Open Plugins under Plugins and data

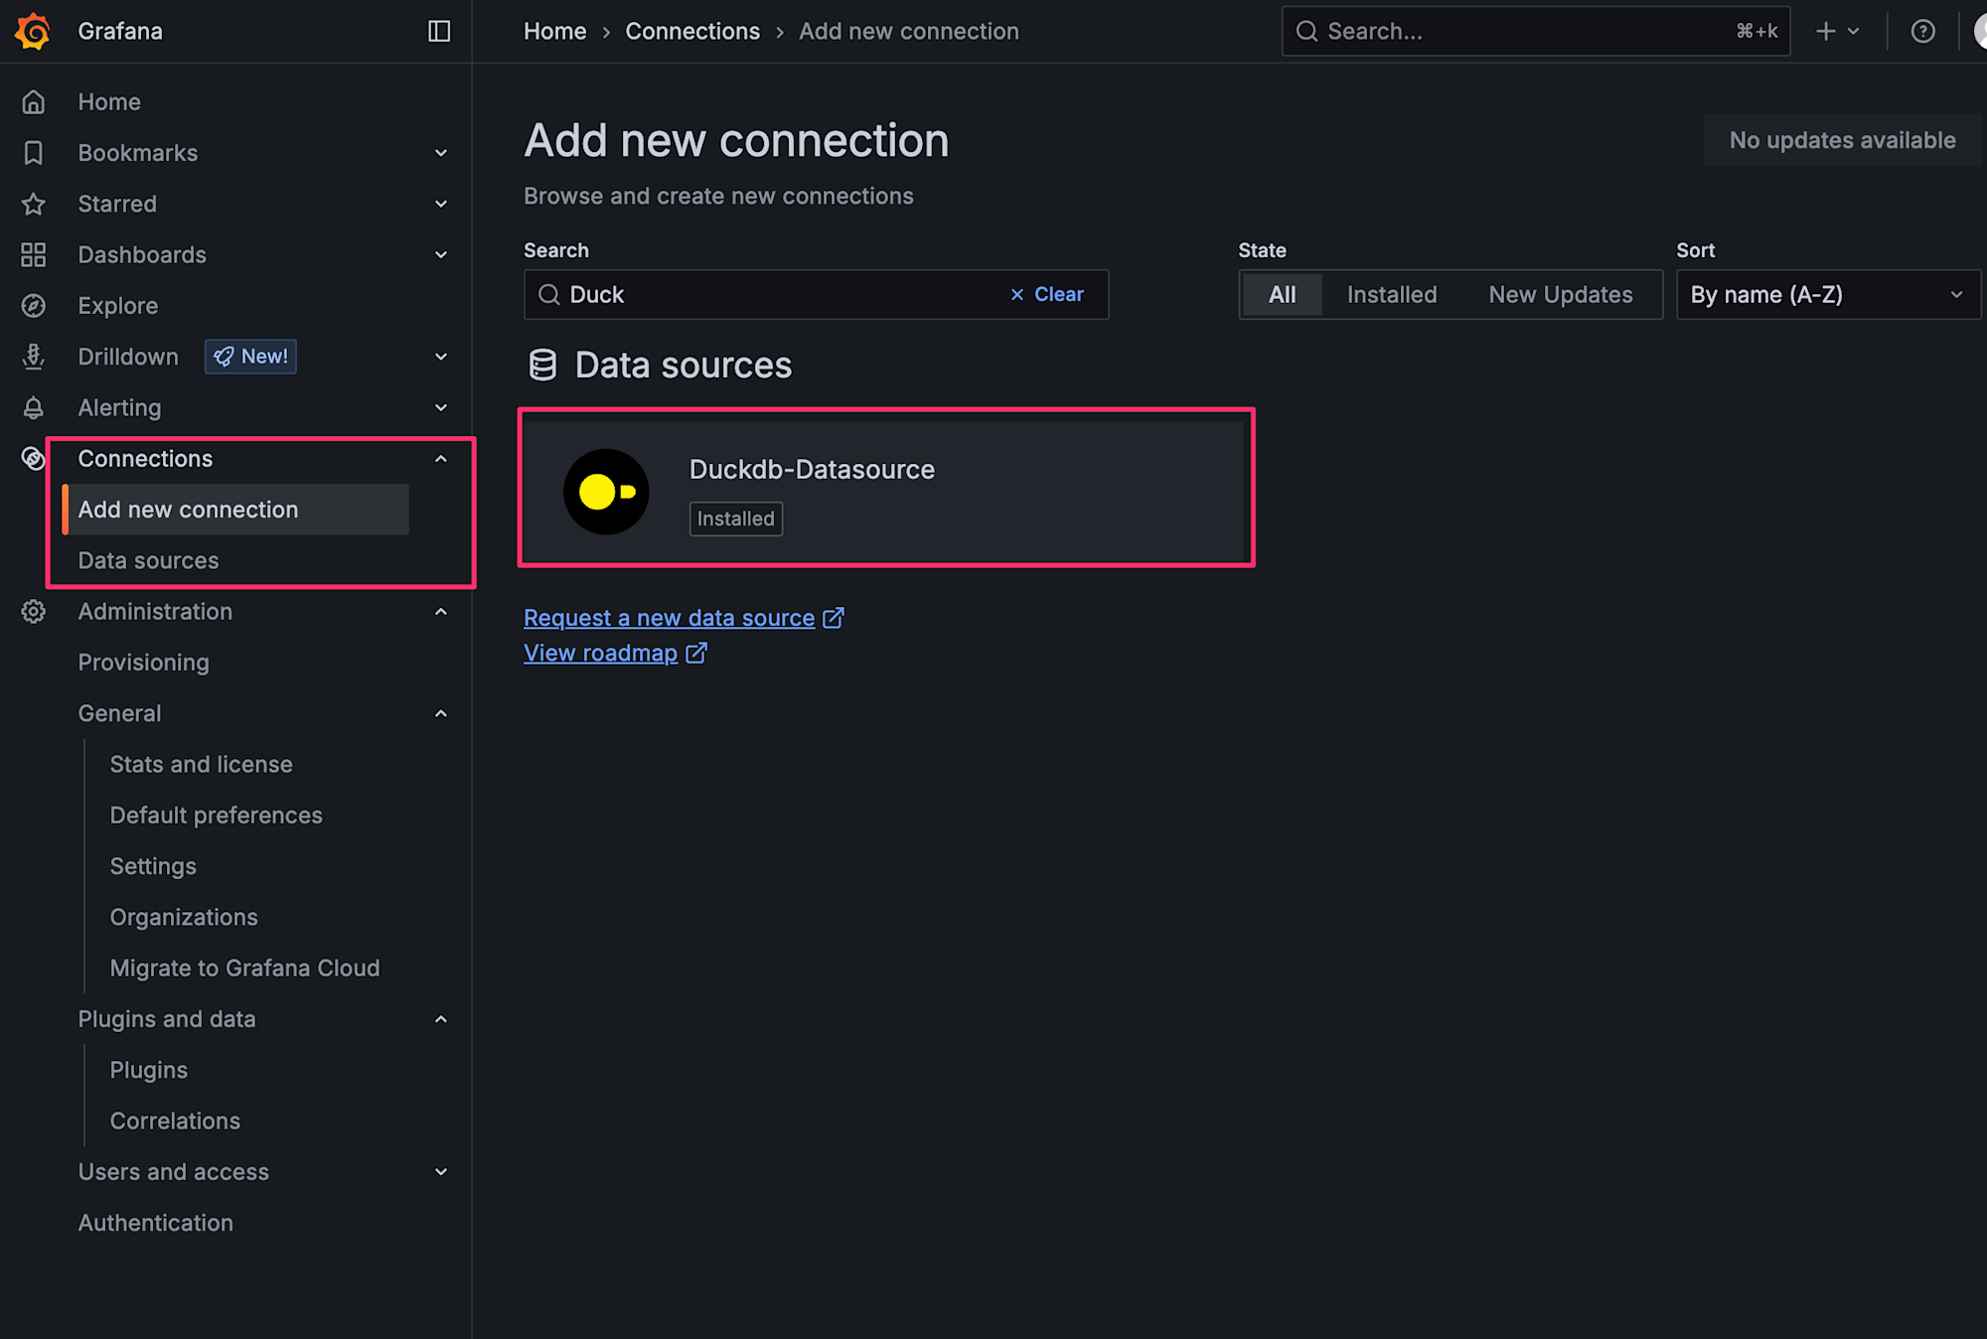pos(148,1070)
